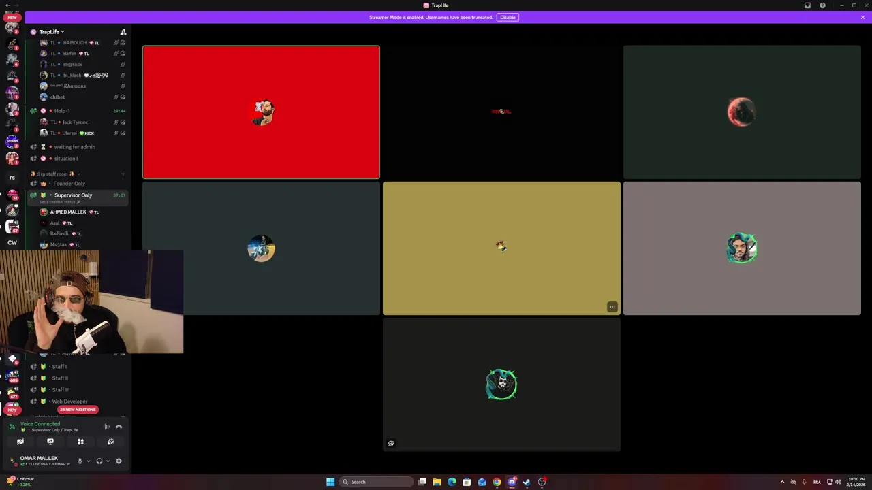Click user AHMED MALLEK in voice list
The height and width of the screenshot is (490, 872).
click(68, 212)
